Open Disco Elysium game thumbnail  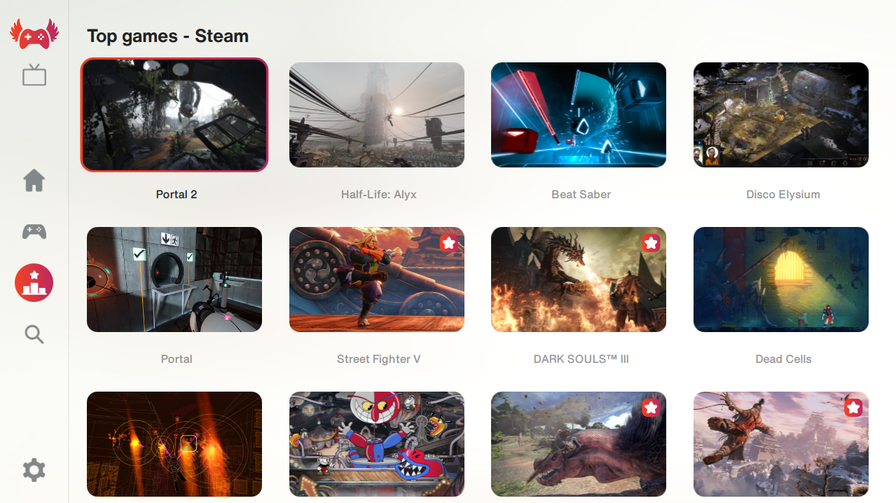[781, 115]
